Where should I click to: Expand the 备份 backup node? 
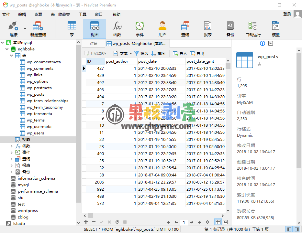pyautogui.click(x=12, y=172)
